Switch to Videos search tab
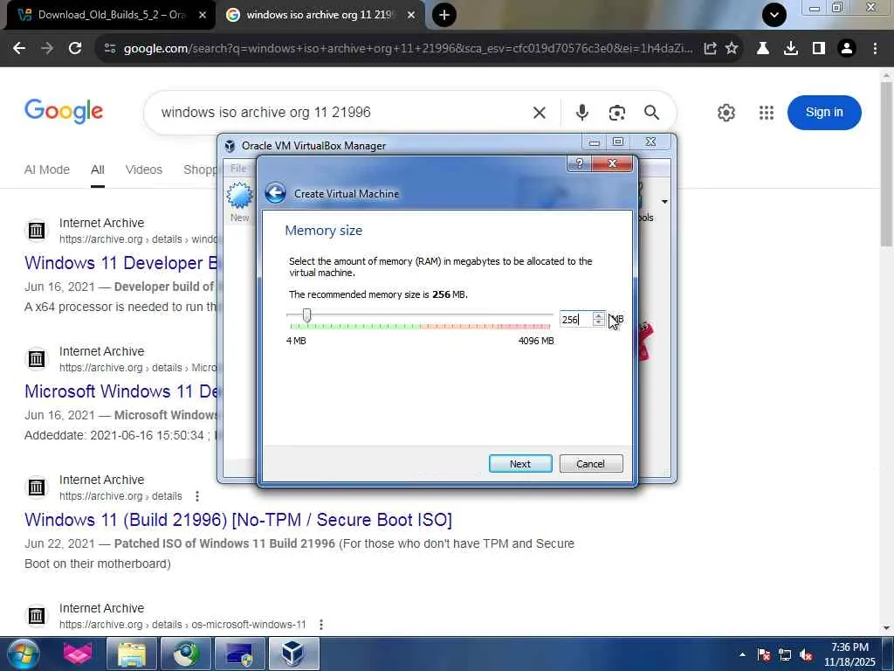This screenshot has width=894, height=671. (x=144, y=169)
